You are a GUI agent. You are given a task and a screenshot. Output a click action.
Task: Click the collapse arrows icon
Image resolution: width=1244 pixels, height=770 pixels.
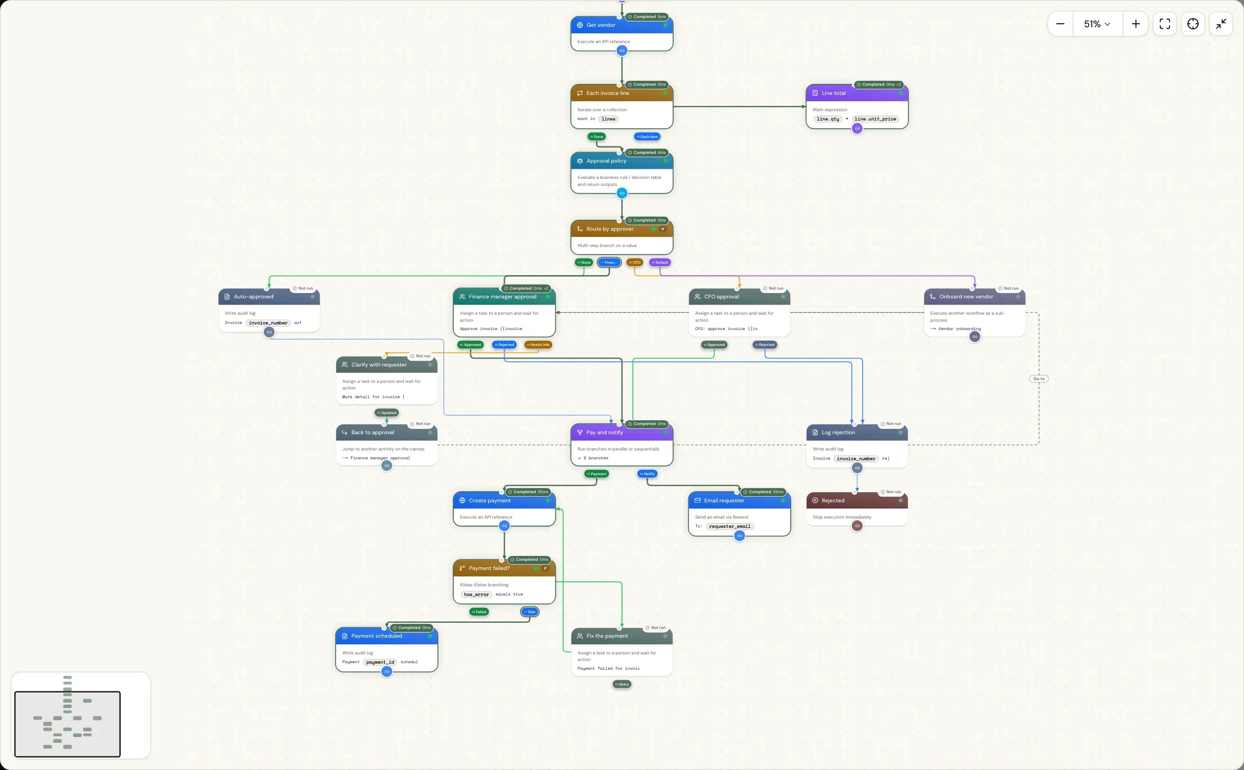click(x=1221, y=24)
